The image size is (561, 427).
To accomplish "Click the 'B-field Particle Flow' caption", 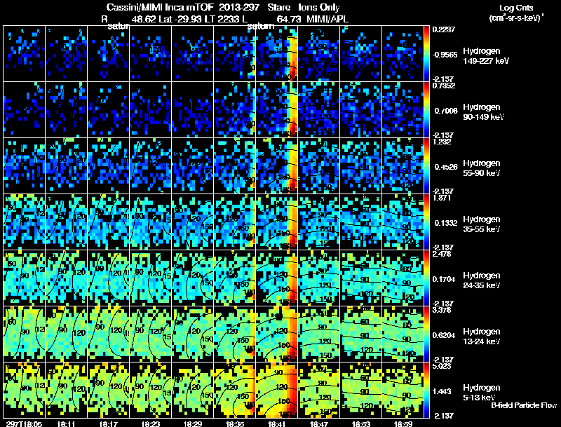I will (x=524, y=405).
